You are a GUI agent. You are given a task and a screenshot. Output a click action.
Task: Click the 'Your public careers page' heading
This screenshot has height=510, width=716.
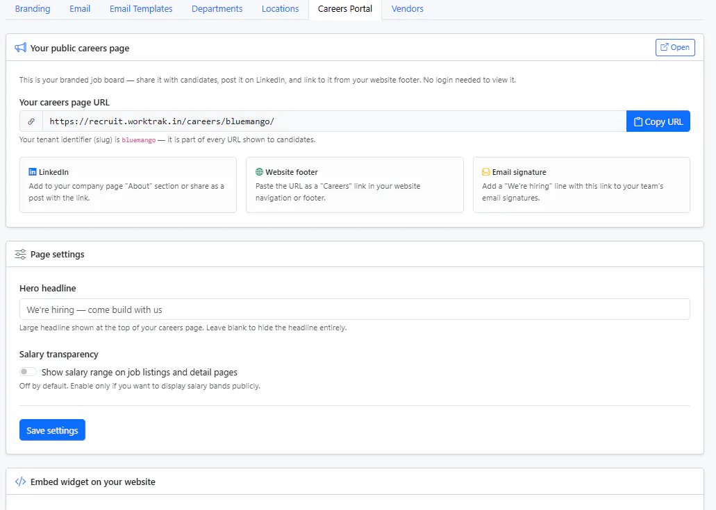pyautogui.click(x=80, y=49)
